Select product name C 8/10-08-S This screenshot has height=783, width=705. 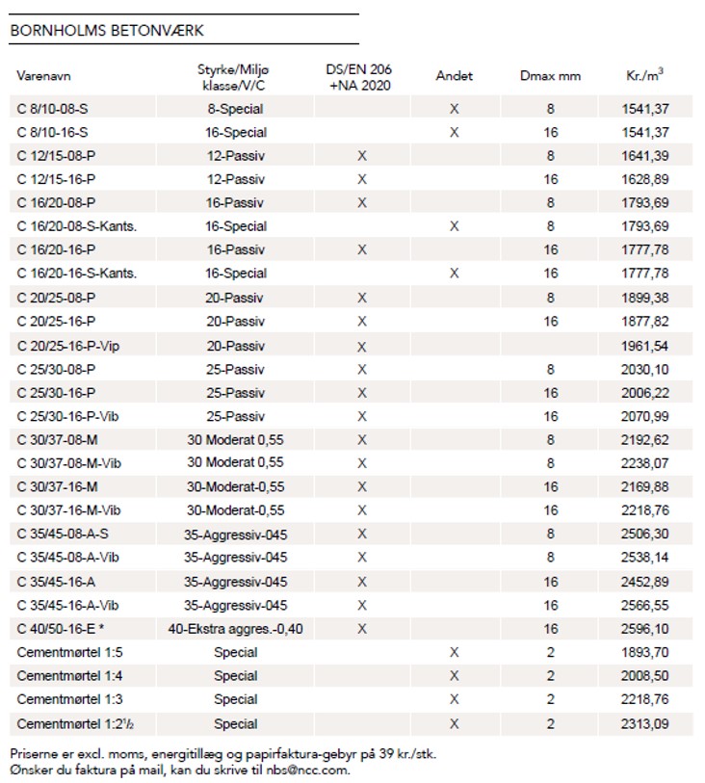(x=52, y=109)
